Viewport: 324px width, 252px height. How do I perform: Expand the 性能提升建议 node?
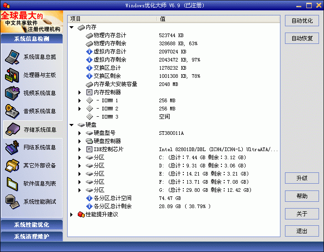(72, 214)
